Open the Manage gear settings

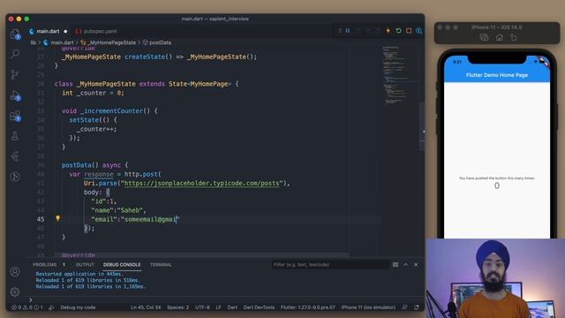[x=15, y=291]
